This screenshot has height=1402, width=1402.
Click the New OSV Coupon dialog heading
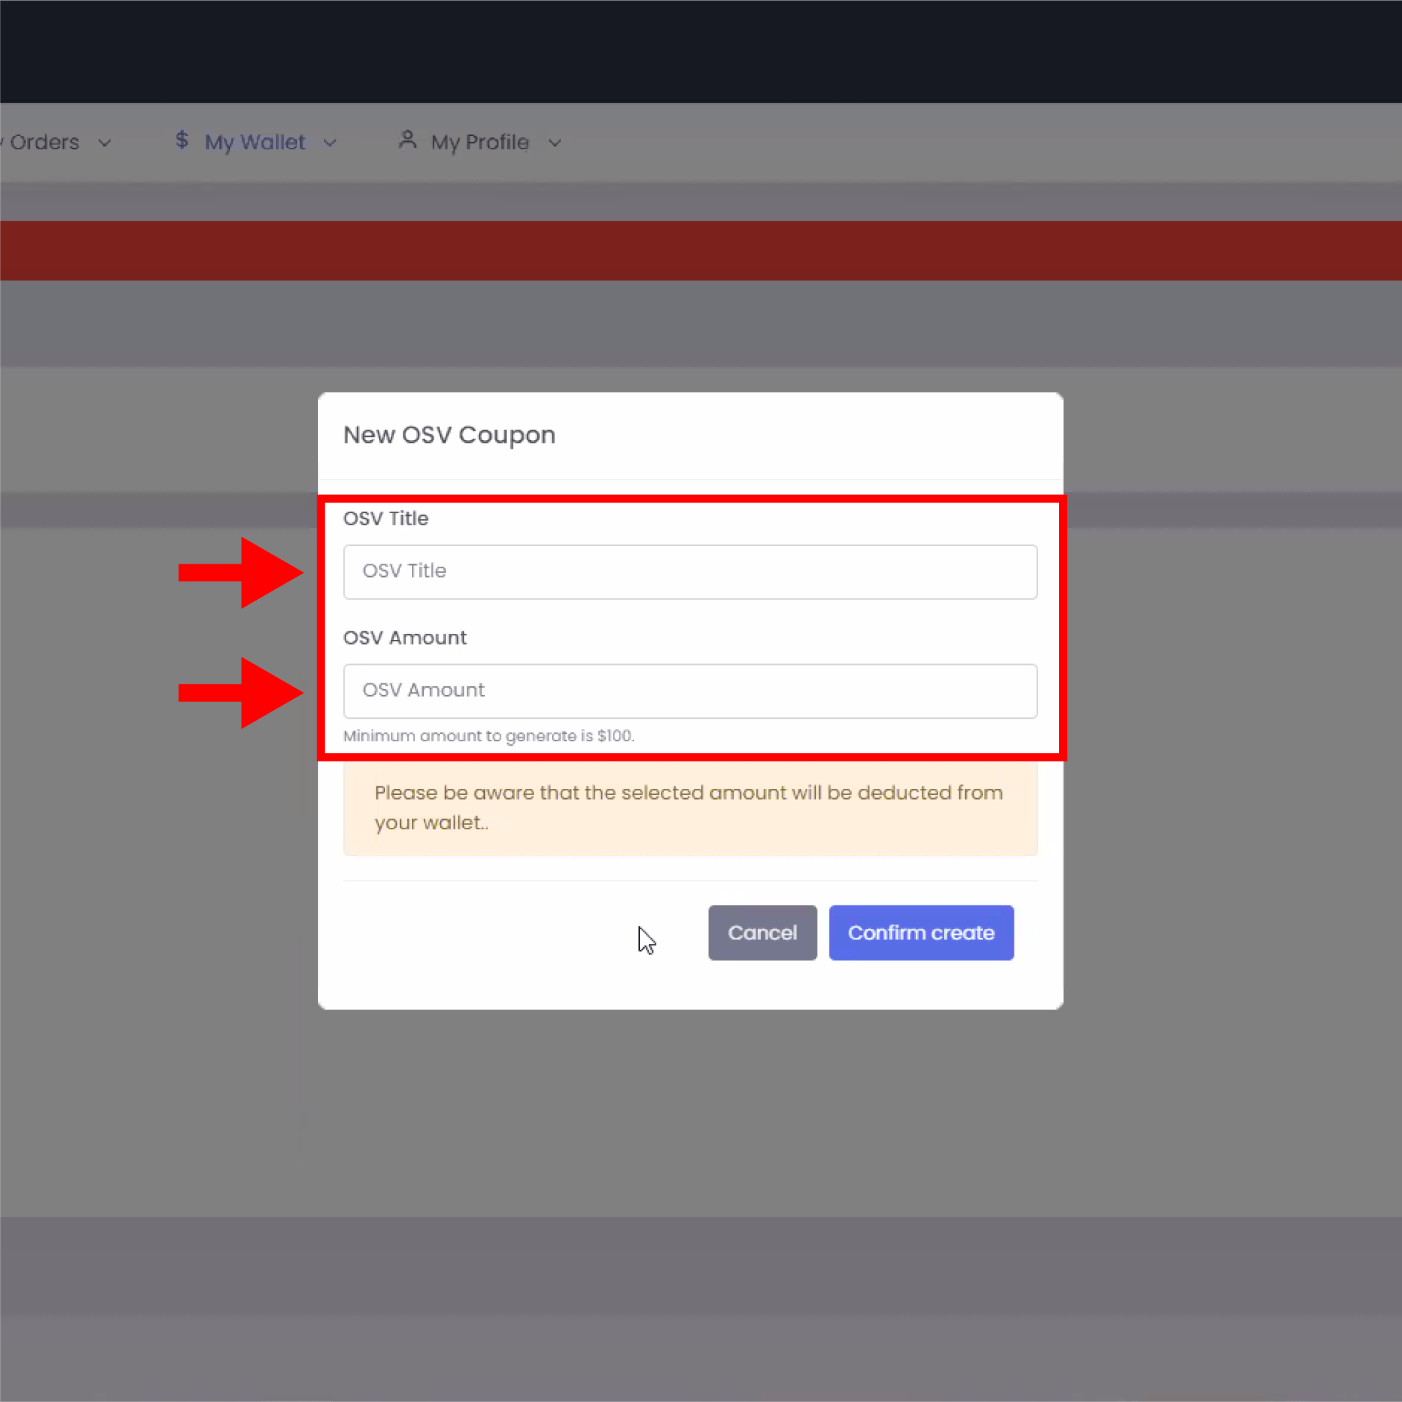(x=449, y=435)
